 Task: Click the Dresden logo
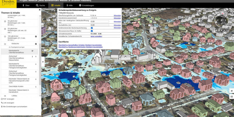tap(8, 4)
